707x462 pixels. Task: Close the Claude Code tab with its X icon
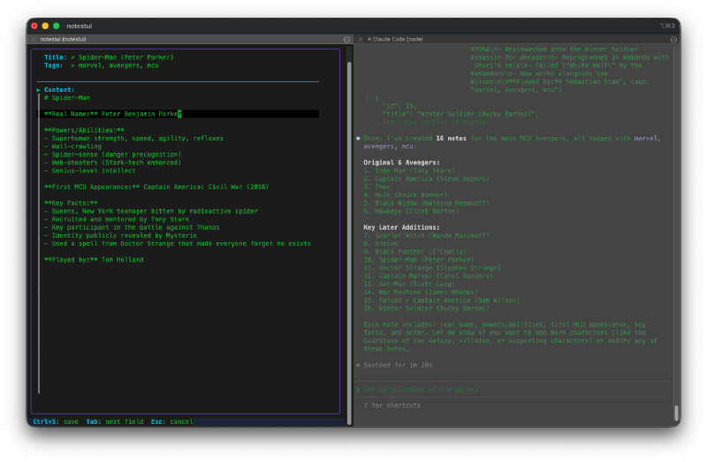pos(361,39)
